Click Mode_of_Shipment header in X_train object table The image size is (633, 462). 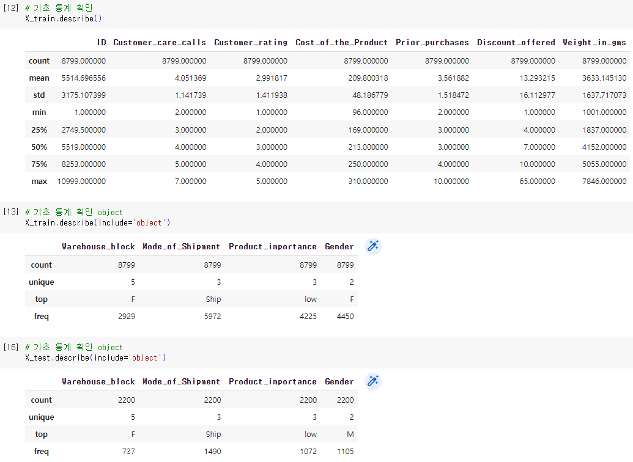tap(181, 246)
